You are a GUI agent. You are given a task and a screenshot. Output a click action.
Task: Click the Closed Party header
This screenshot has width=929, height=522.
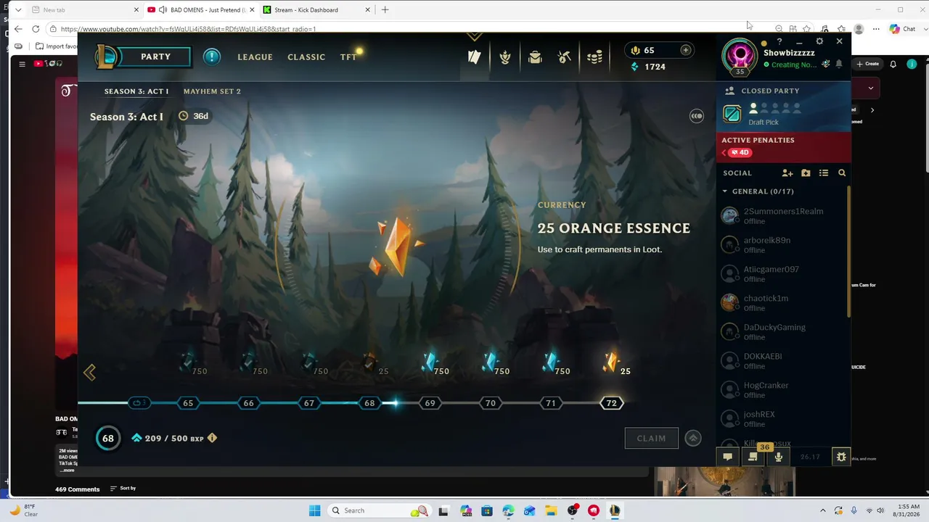770,91
